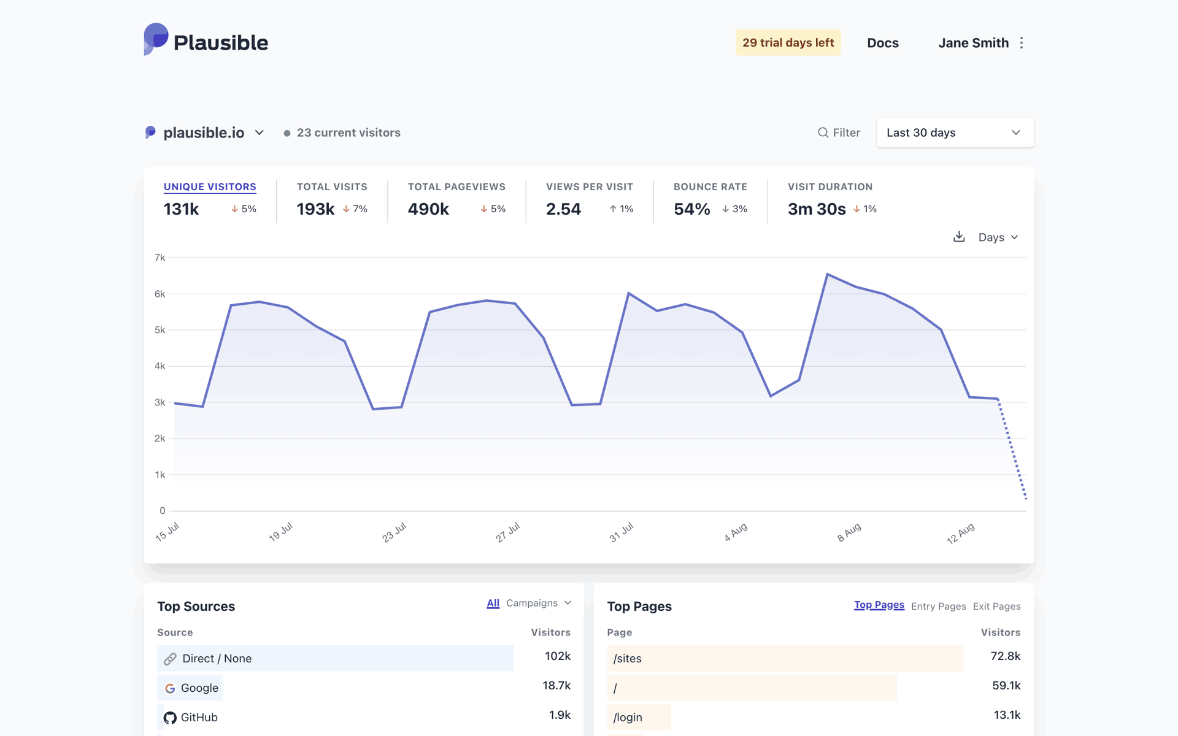Click the 102k visitors count
The image size is (1178, 736).
tap(558, 656)
